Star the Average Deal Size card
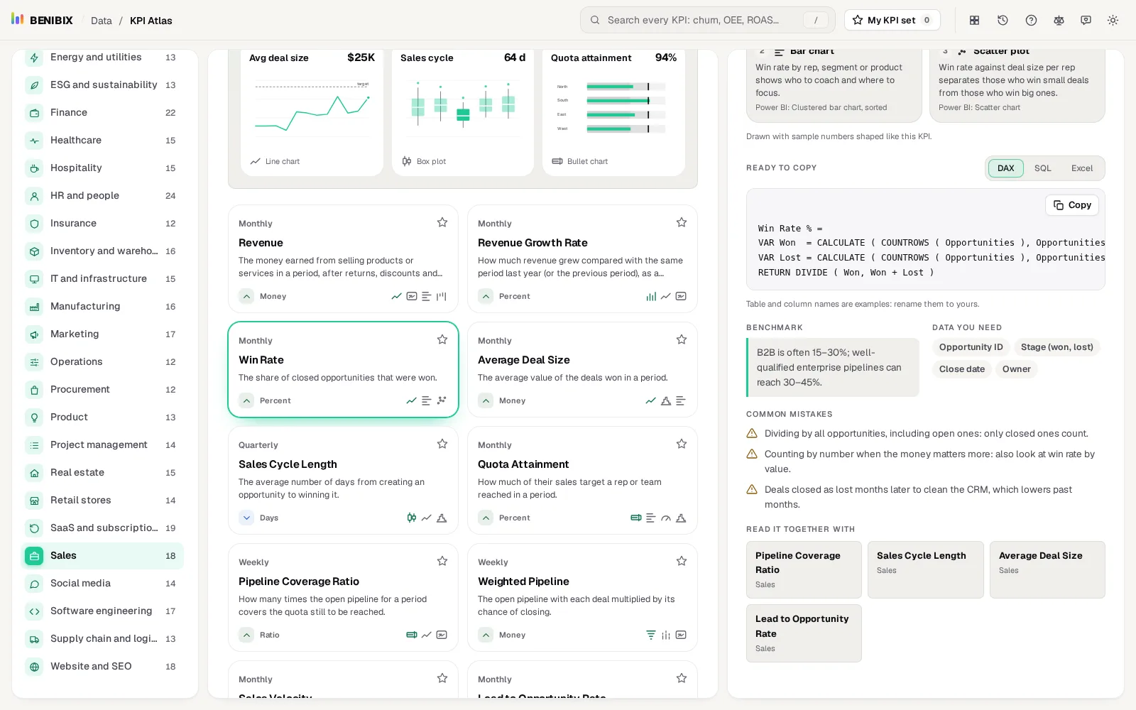 coord(682,339)
